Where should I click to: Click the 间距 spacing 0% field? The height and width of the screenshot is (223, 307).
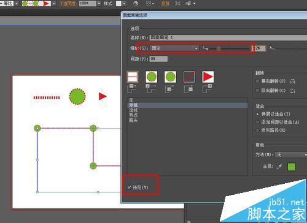click(x=158, y=59)
